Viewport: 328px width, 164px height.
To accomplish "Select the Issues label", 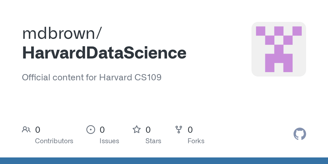I will [109, 141].
